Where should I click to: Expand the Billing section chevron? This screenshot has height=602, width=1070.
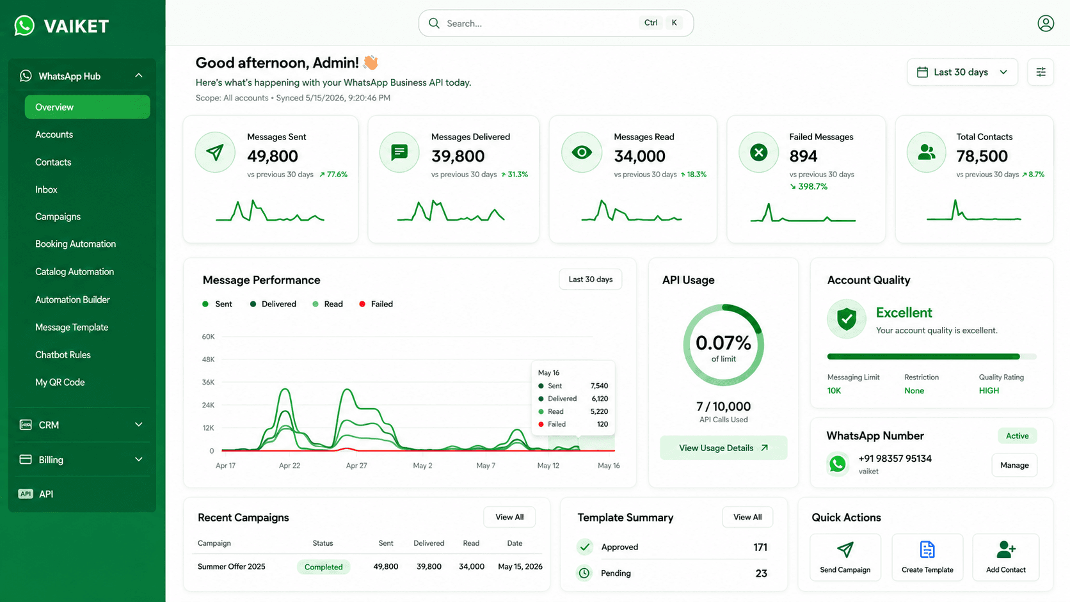(x=139, y=459)
